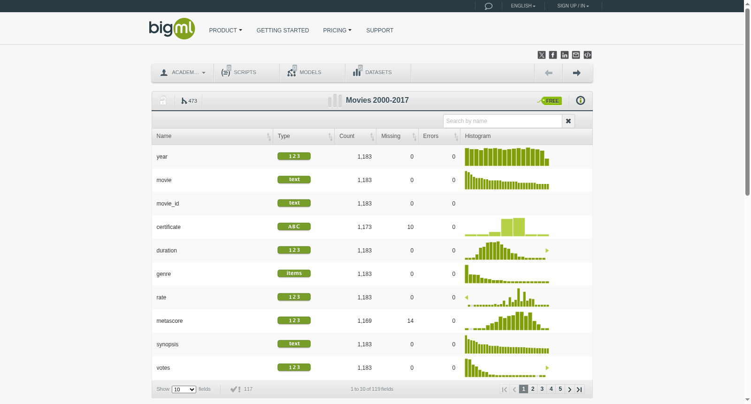Click the dataset info icon
Image resolution: width=751 pixels, height=404 pixels.
click(581, 100)
